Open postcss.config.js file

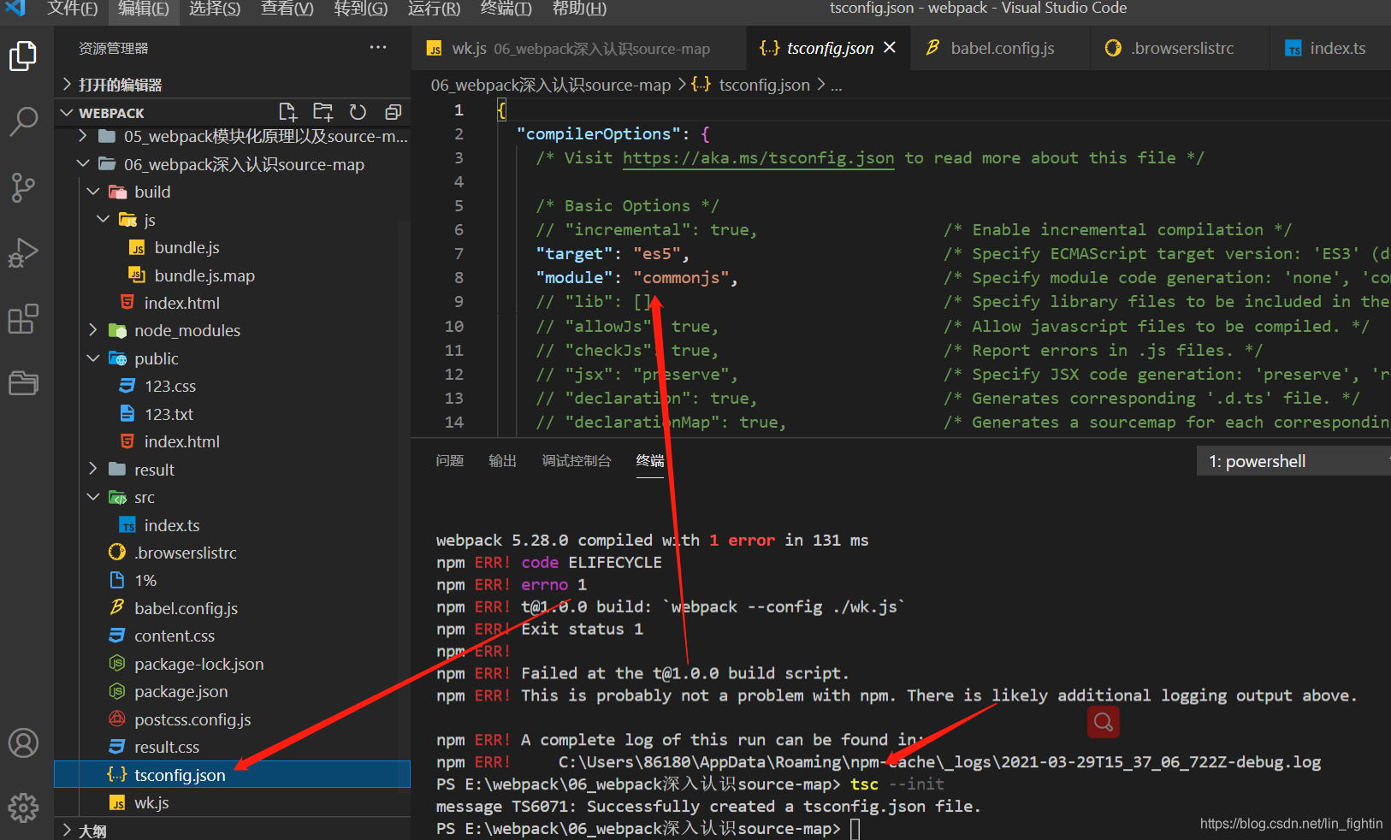coord(192,719)
